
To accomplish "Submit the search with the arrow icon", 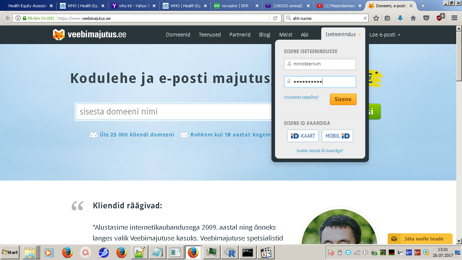I will click(365, 18).
